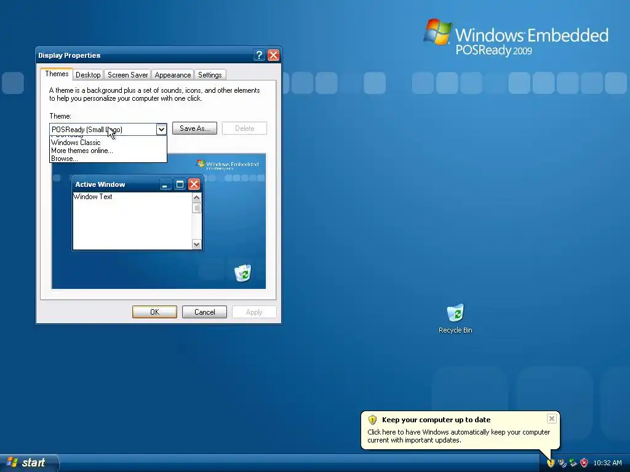The height and width of the screenshot is (472, 630).
Task: Switch to the Desktop tab
Action: [88, 75]
